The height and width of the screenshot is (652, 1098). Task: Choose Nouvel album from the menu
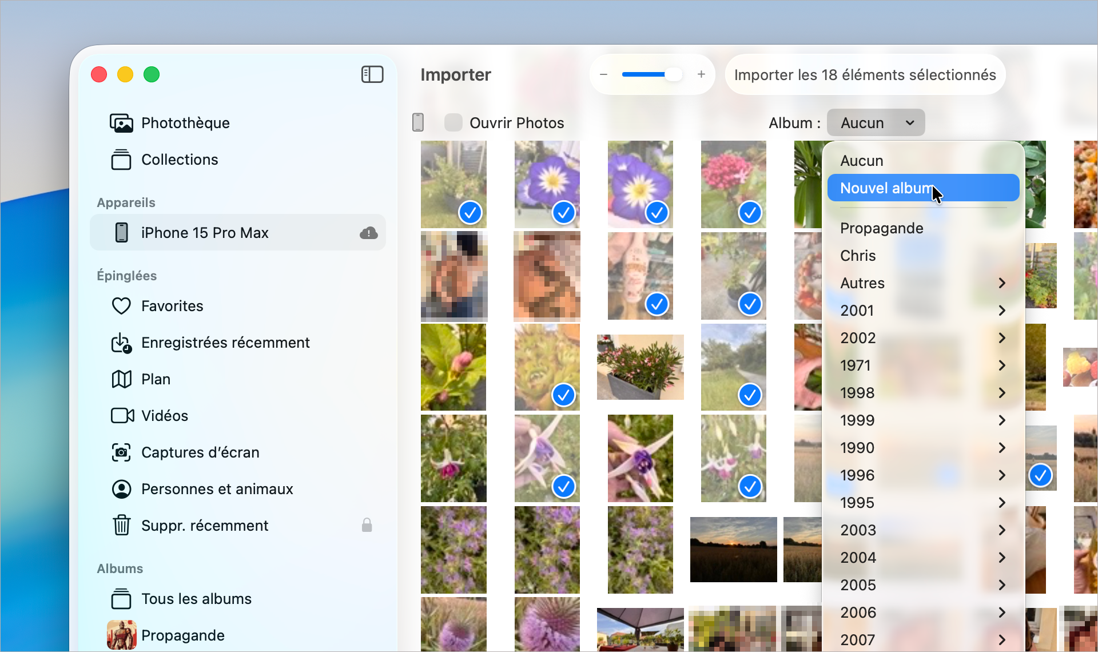pos(886,188)
